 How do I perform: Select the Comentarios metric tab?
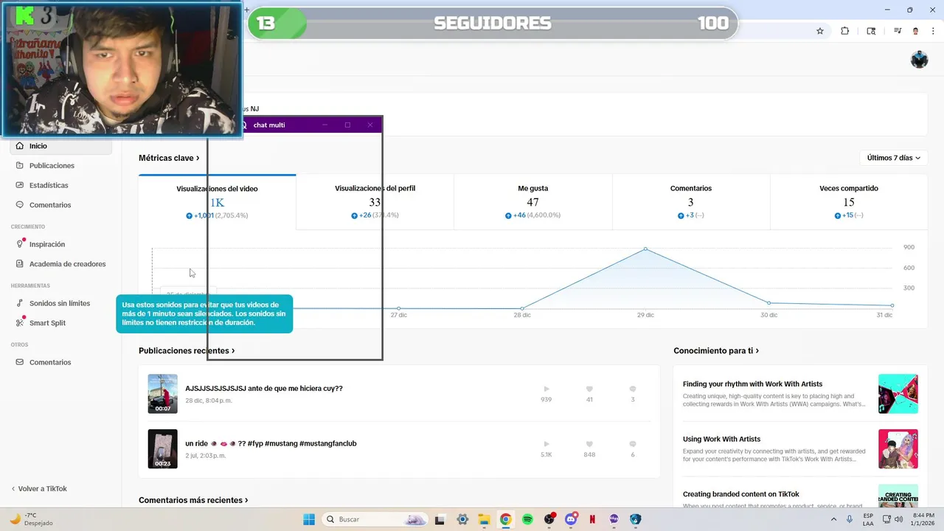click(x=690, y=202)
